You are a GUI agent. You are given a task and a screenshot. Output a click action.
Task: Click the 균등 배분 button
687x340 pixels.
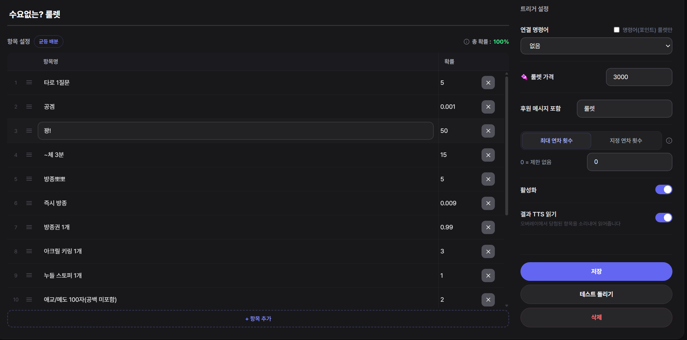tap(48, 42)
